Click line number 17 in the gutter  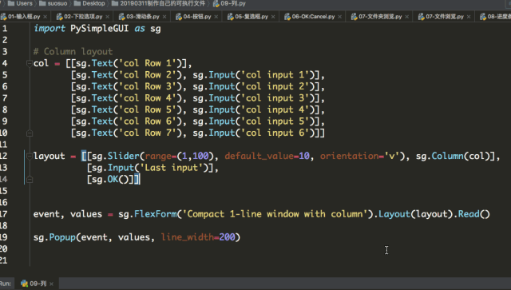click(x=3, y=214)
